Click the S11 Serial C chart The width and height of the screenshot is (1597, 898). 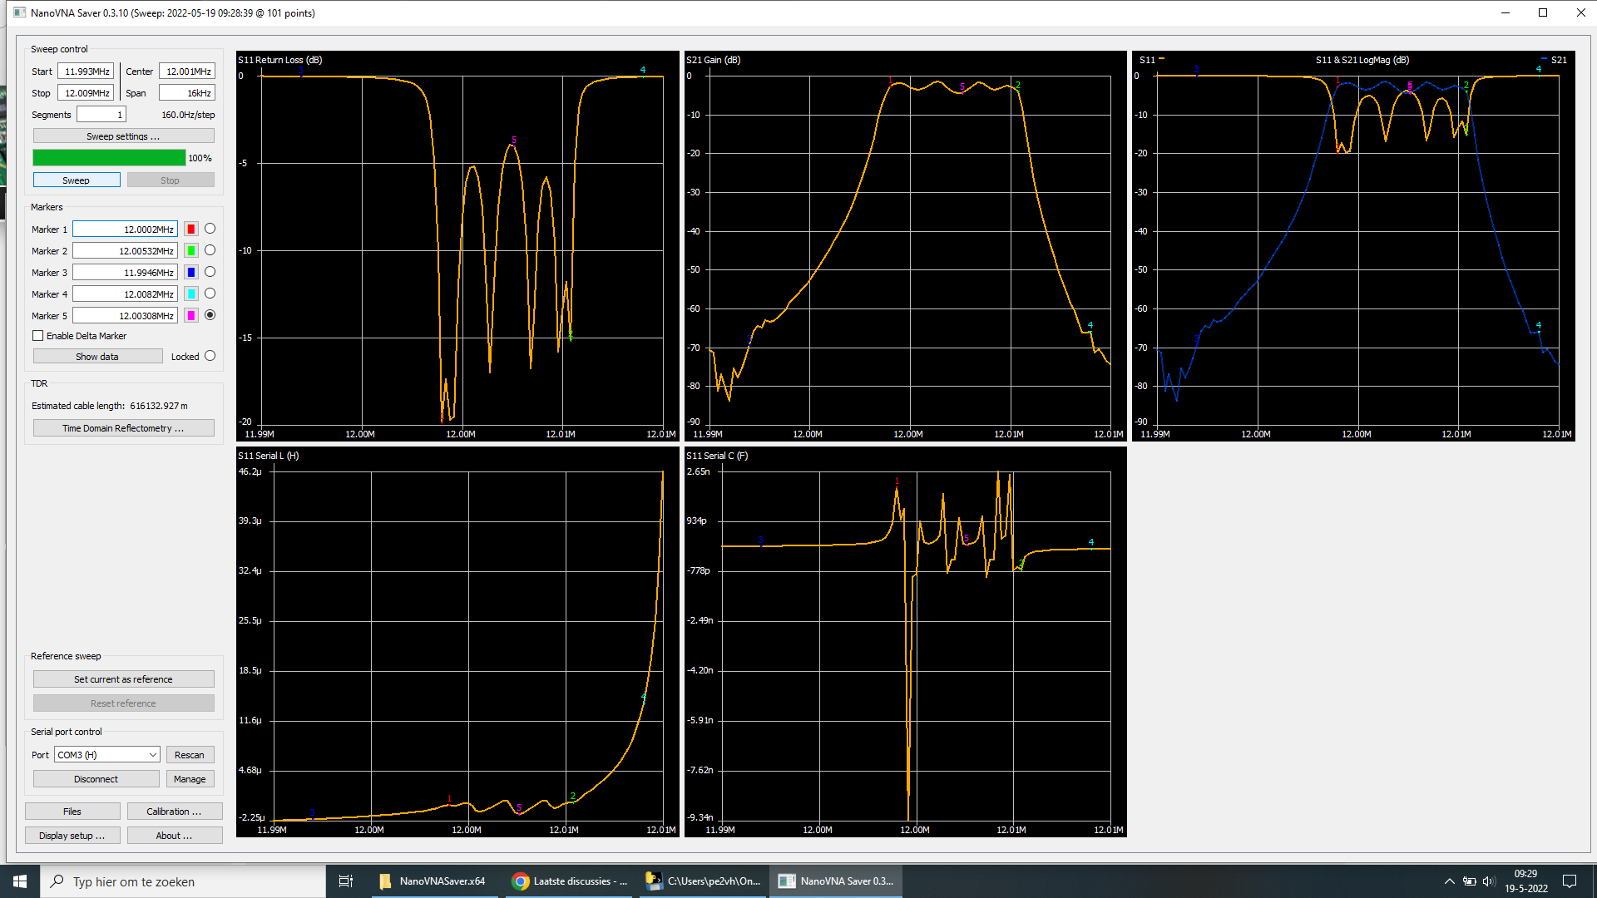[906, 642]
